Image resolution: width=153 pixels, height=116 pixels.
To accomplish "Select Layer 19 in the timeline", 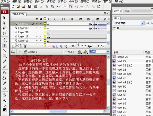I will 23,36.
